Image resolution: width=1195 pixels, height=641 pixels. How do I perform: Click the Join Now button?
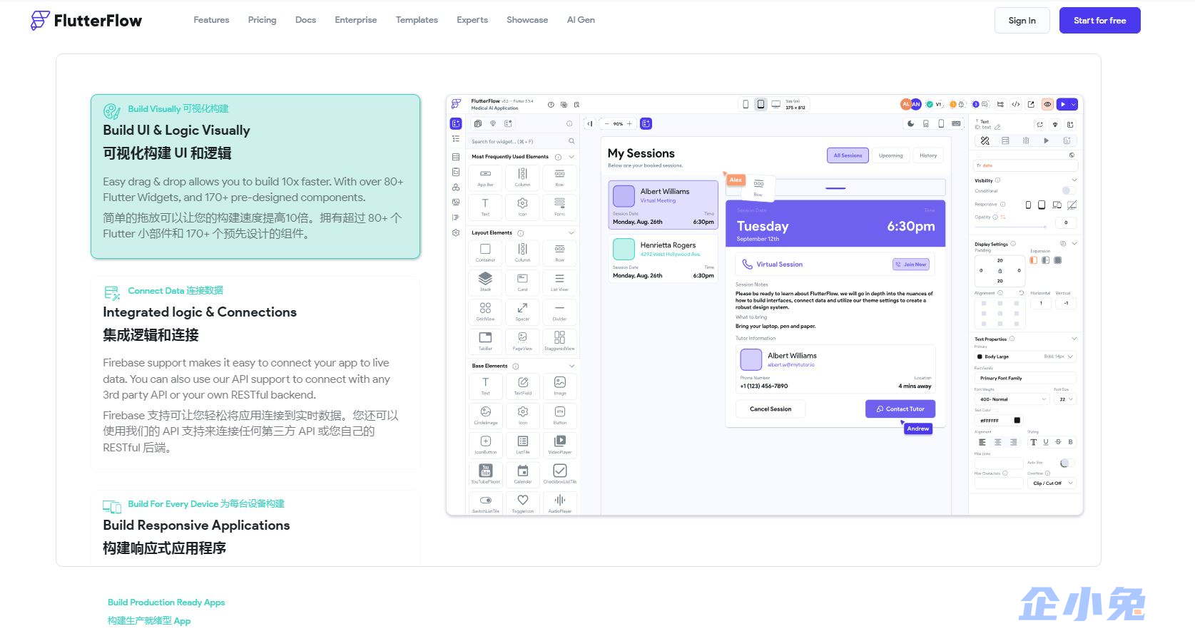(x=911, y=265)
